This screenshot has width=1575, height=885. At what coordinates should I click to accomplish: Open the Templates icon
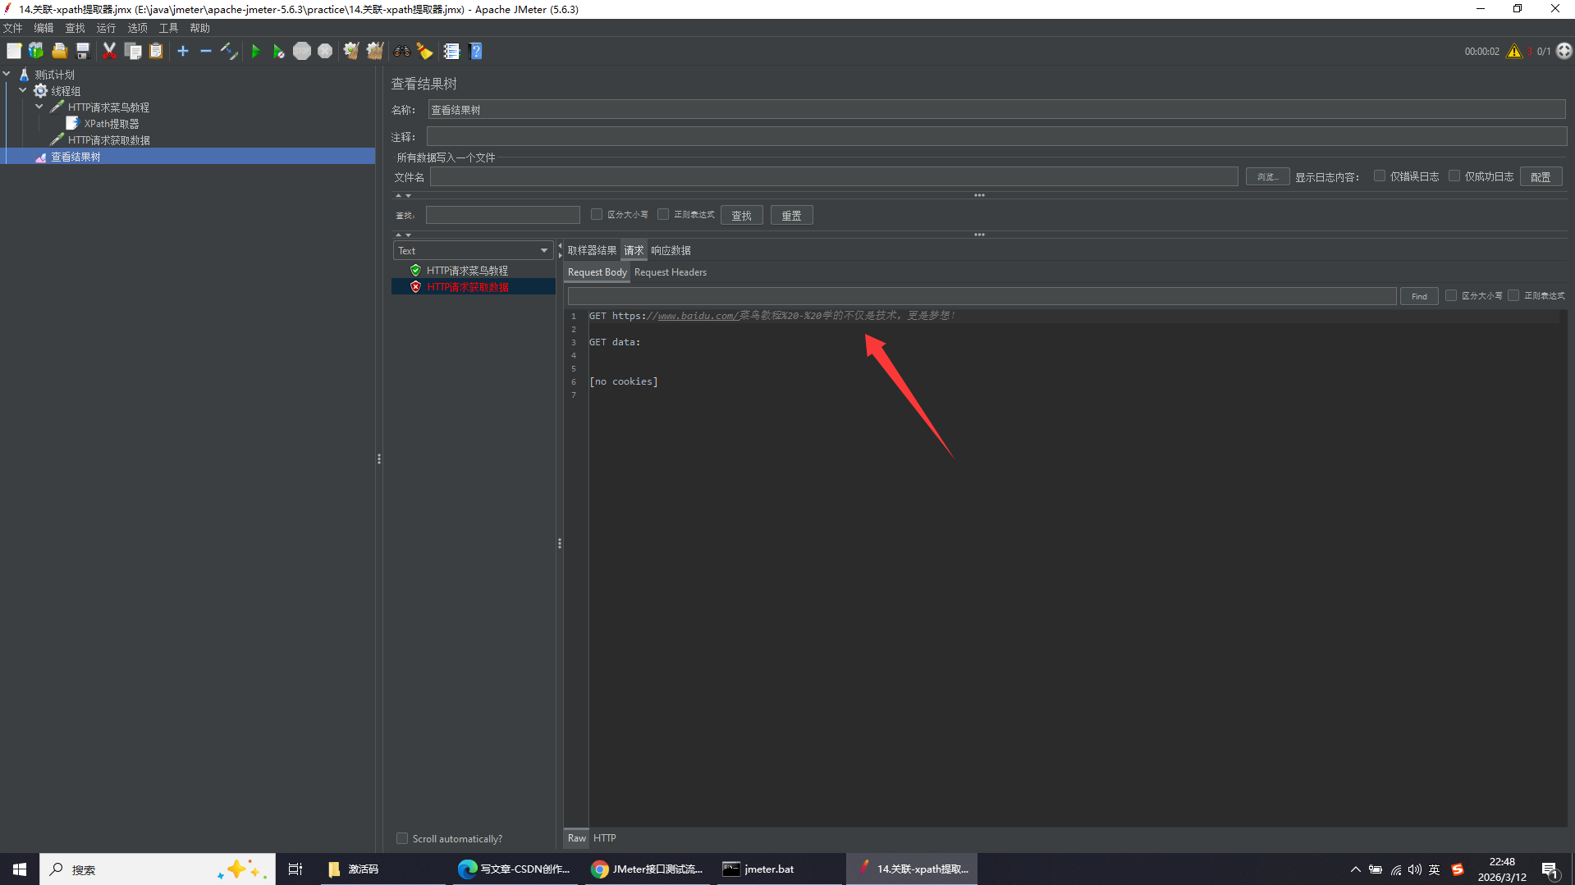36,51
